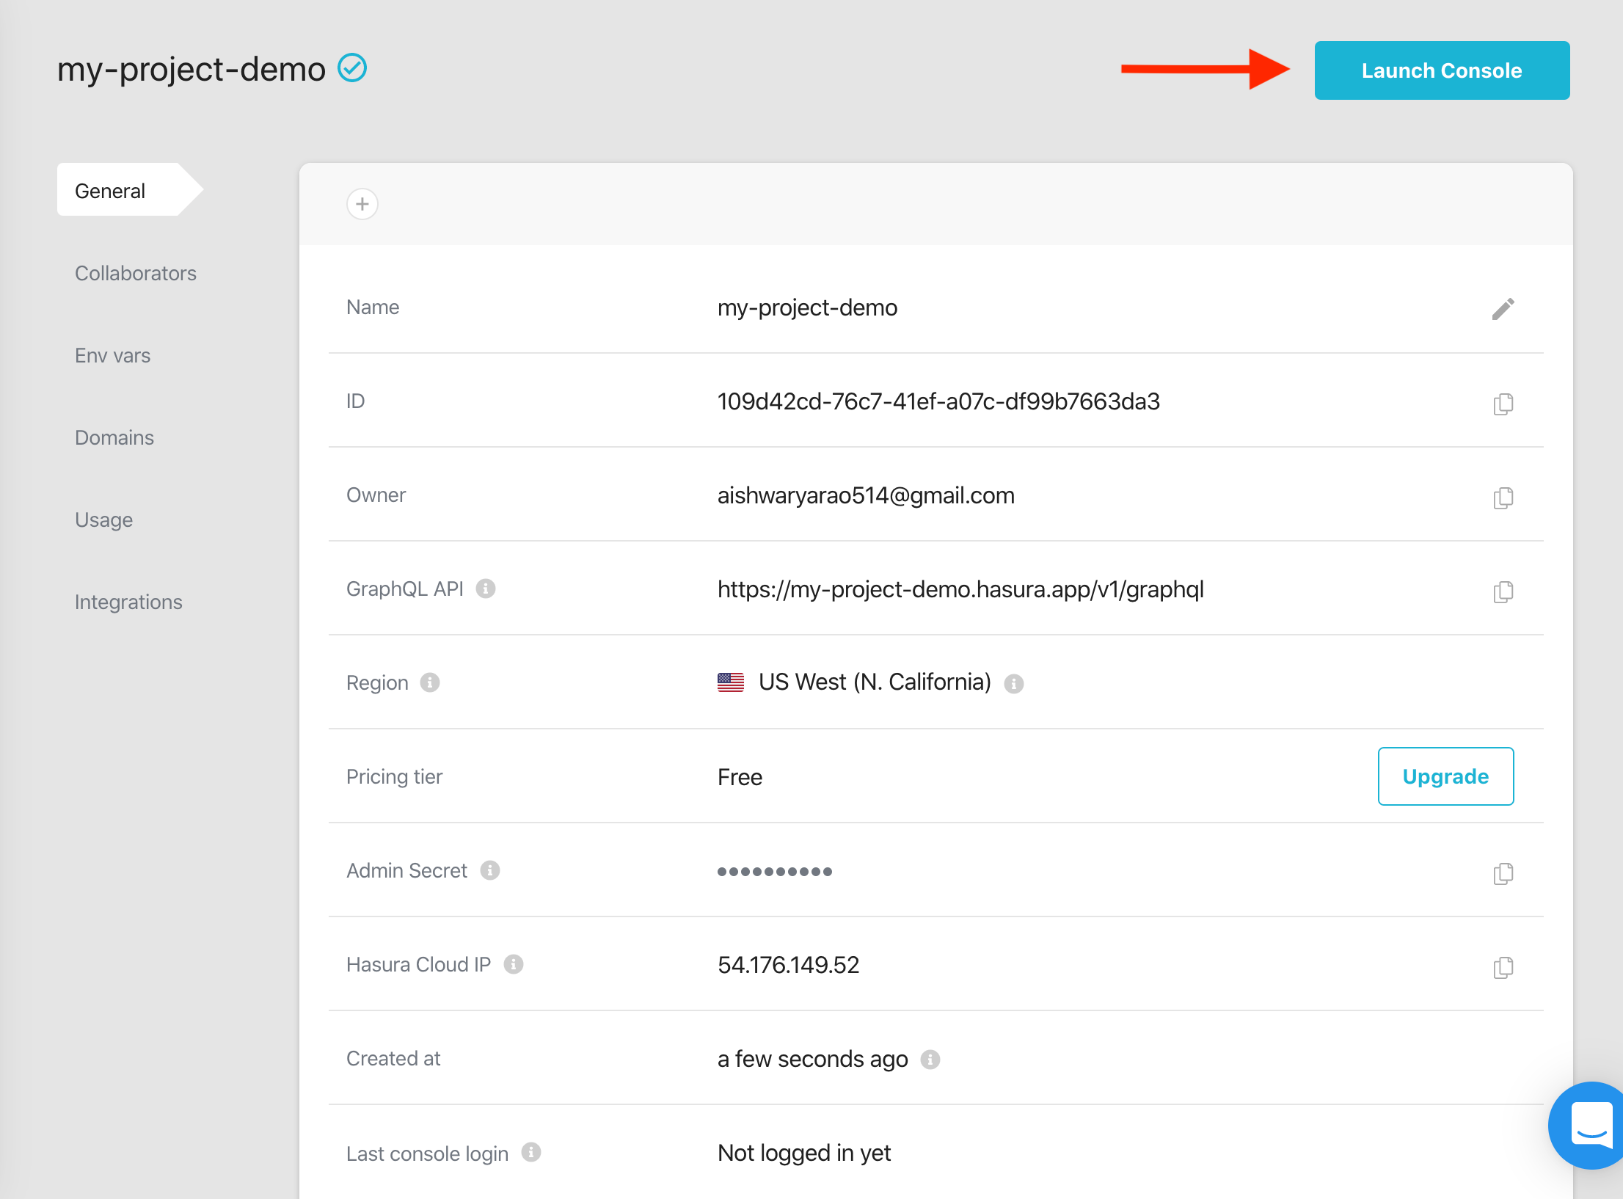This screenshot has height=1199, width=1623.
Task: Go to the Domains section
Action: coord(114,437)
